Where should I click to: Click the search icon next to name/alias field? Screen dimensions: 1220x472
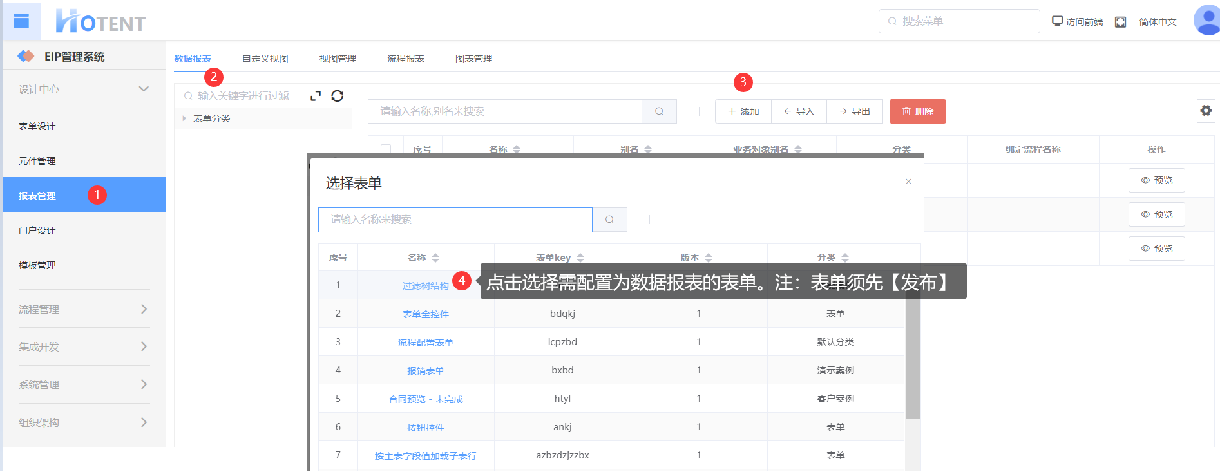point(659,111)
